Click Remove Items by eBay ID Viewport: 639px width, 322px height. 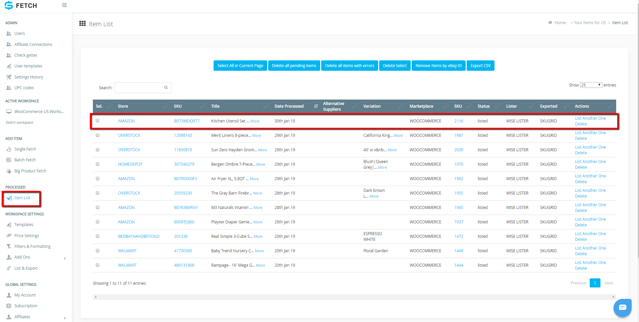coord(439,66)
